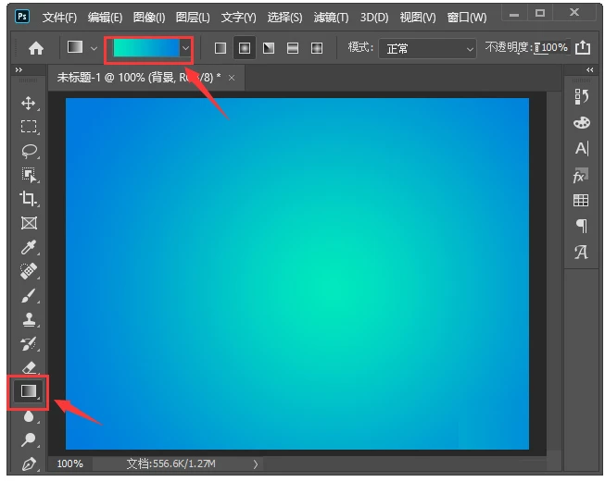Click the gradient-filled canvas image
Viewport: 605px width, 482px height.
(x=297, y=274)
